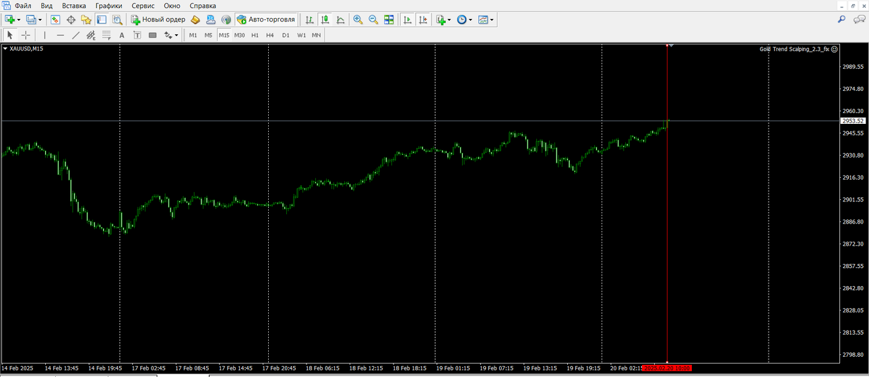Switch timeframe to M30

(239, 35)
